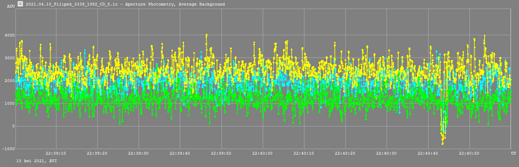Click the ADU axis label

[x=11, y=7]
